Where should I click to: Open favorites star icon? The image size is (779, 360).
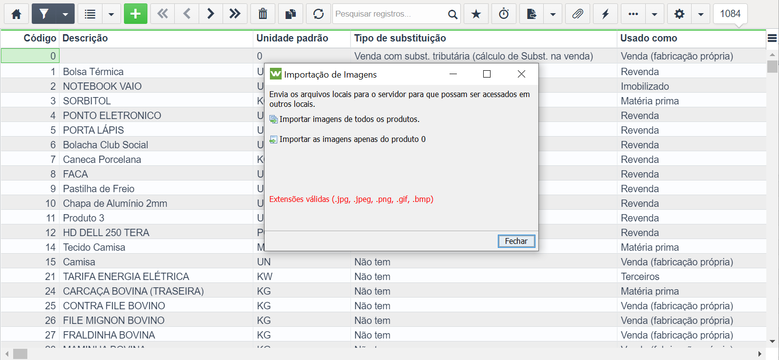point(476,14)
